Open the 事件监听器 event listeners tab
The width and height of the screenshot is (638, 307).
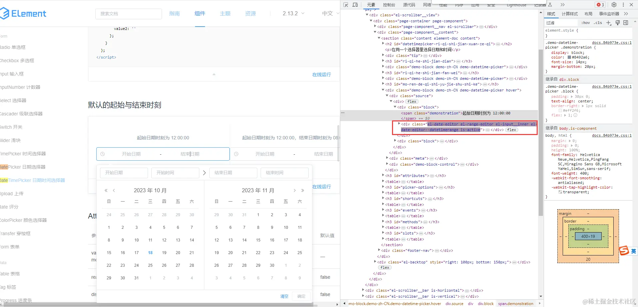[x=609, y=14]
